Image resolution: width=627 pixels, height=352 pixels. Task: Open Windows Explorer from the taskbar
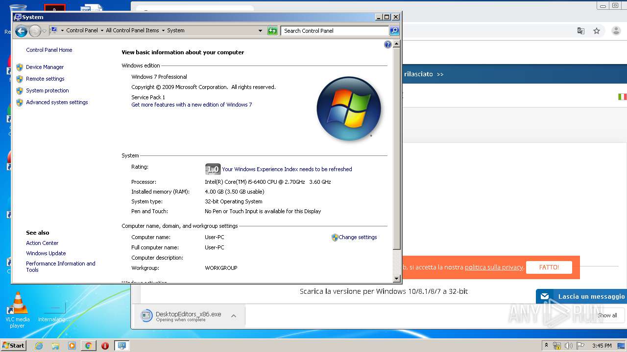click(55, 346)
